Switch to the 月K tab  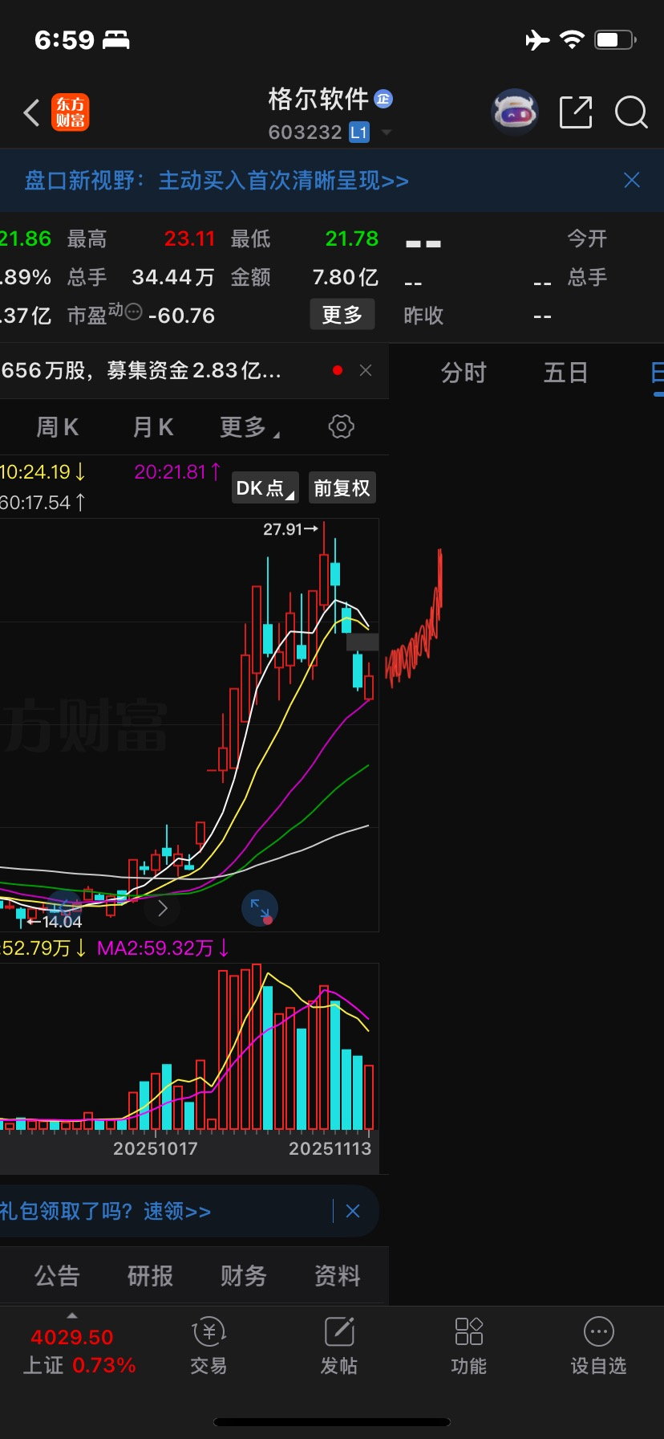153,427
